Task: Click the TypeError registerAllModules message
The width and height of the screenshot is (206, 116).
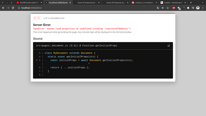Action: point(82,29)
